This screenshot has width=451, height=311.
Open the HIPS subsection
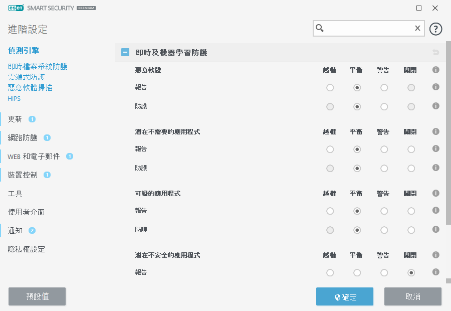(x=14, y=98)
